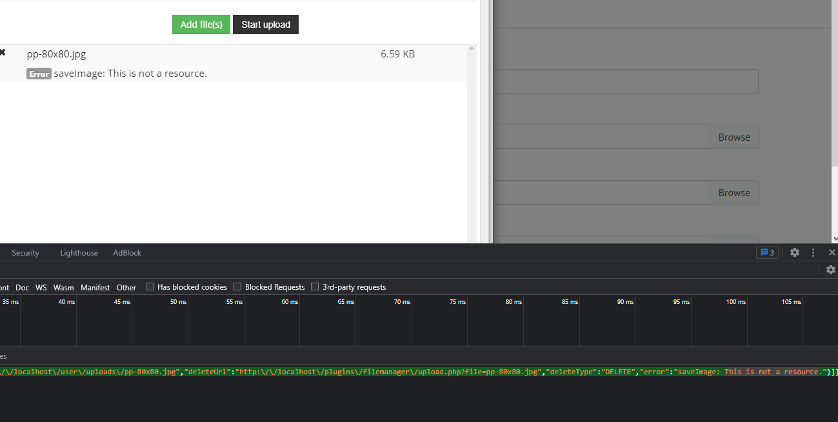
Task: Open the Network conditions gear icon
Action: pos(830,270)
